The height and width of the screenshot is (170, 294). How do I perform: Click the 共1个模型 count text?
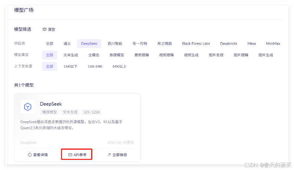point(24,85)
